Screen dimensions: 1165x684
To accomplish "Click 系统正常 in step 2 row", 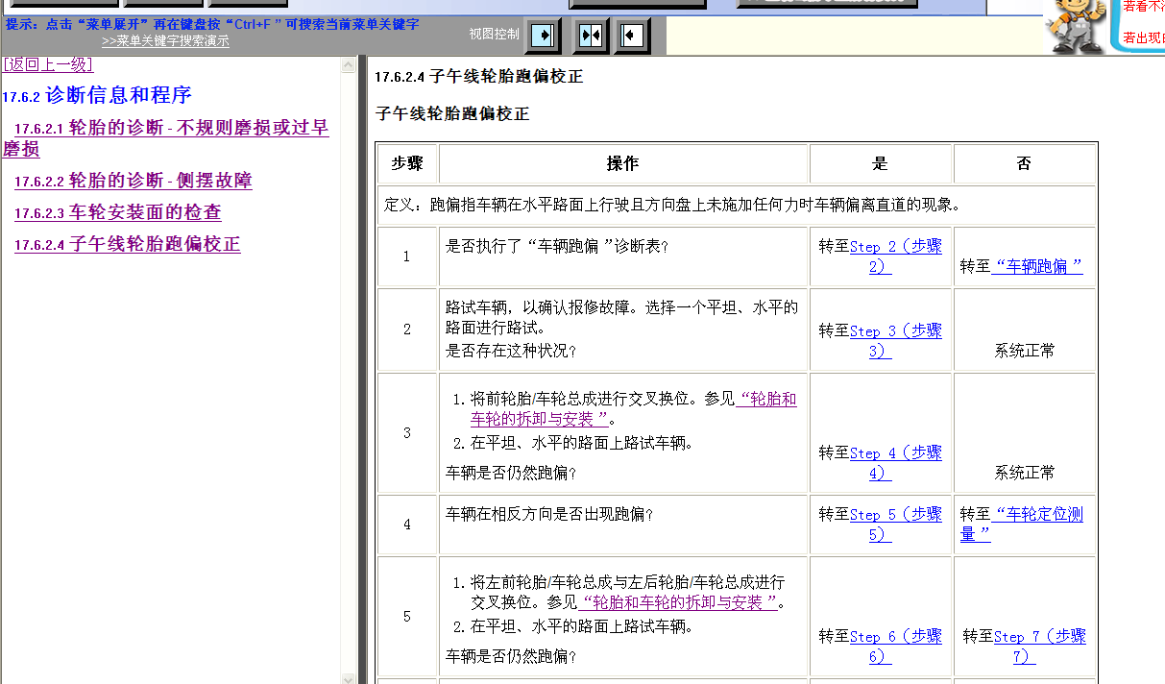I will click(x=1025, y=351).
